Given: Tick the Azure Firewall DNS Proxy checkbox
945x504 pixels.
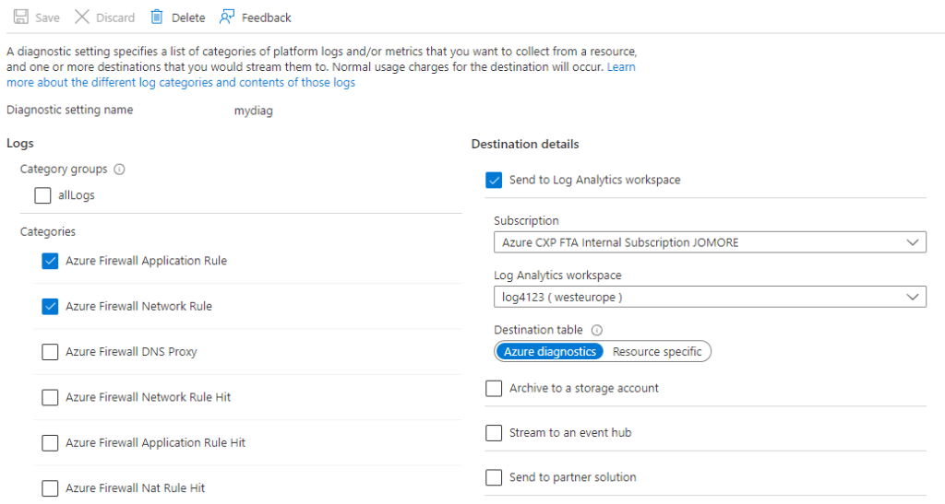Looking at the screenshot, I should coord(50,352).
